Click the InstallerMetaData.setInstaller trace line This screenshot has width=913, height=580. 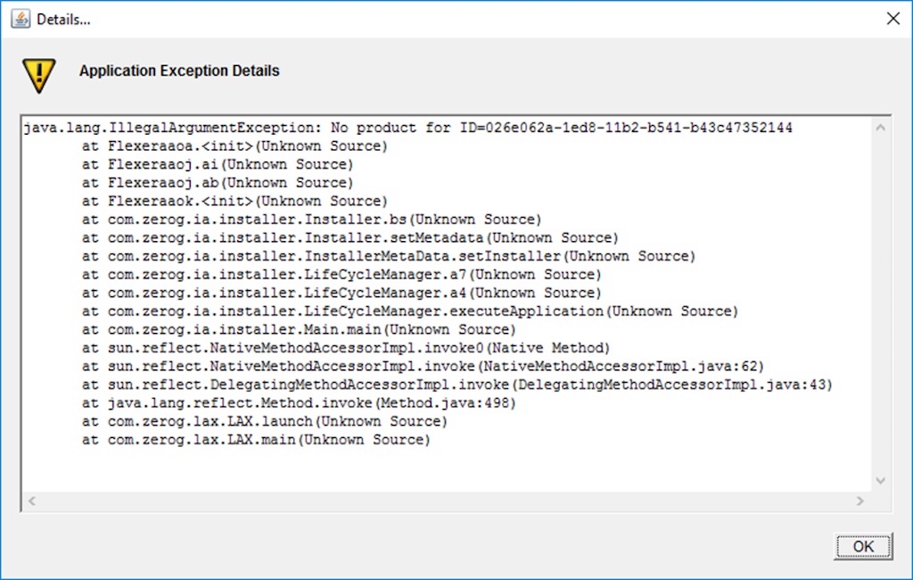388,256
